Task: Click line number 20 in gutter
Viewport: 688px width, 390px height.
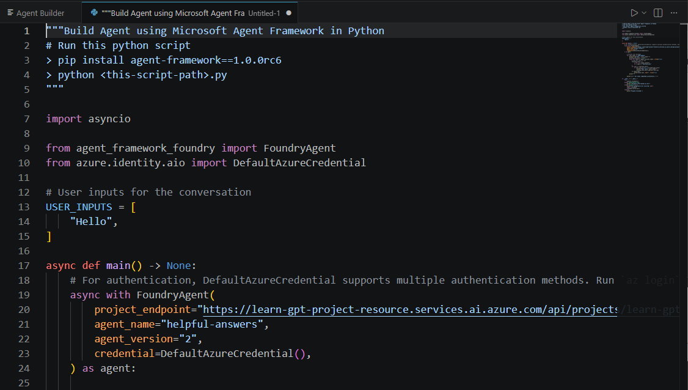Action: [24, 310]
